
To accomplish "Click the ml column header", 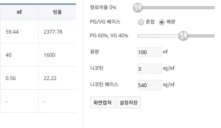I will [x=19, y=12].
